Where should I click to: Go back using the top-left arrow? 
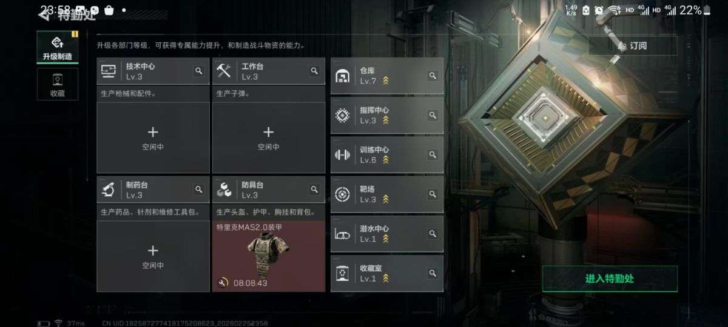44,15
